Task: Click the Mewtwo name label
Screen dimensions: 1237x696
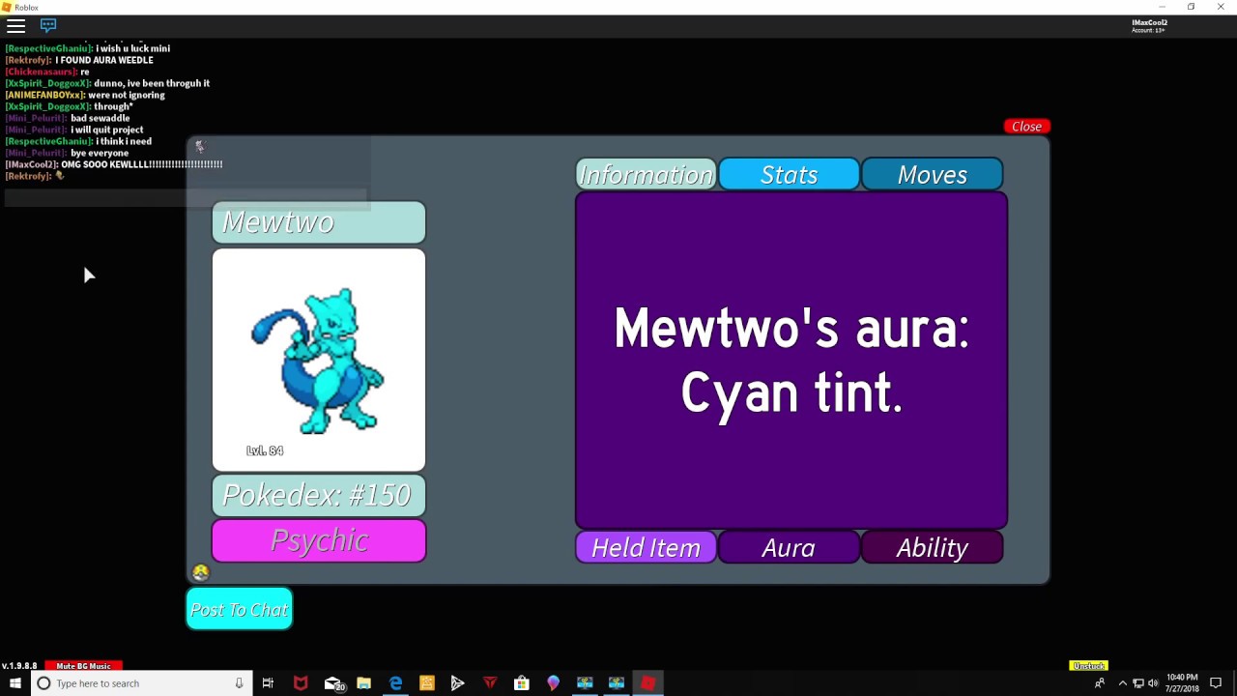Action: (x=319, y=221)
